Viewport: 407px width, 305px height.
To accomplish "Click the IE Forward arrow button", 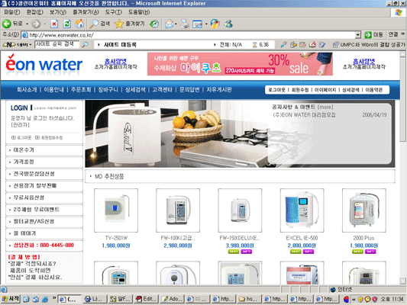I will click(37, 24).
